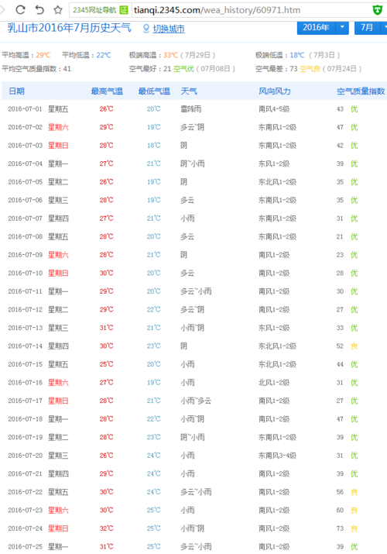Click air quality value 52 in 07-14 row
The height and width of the screenshot is (554, 387).
tap(340, 346)
